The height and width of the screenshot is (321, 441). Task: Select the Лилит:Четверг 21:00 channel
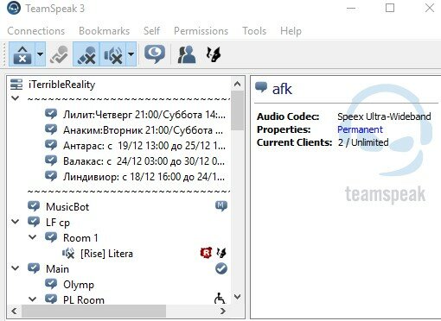(x=144, y=115)
